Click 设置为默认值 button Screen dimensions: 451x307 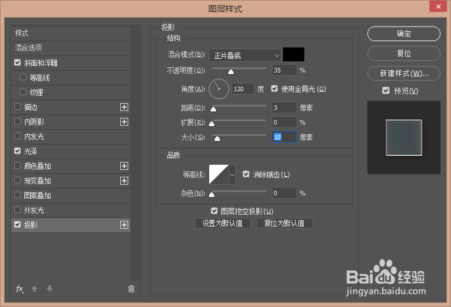222,223
